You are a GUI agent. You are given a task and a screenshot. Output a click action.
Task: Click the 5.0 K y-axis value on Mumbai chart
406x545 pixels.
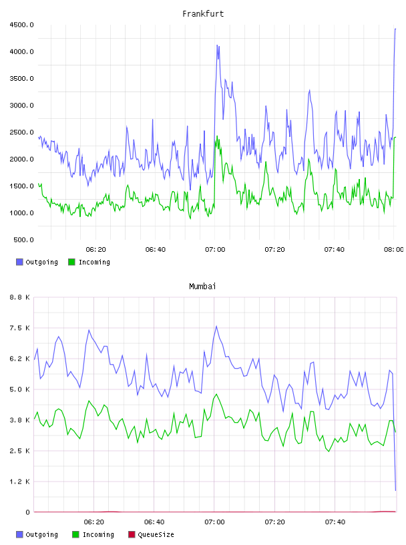pos(19,389)
